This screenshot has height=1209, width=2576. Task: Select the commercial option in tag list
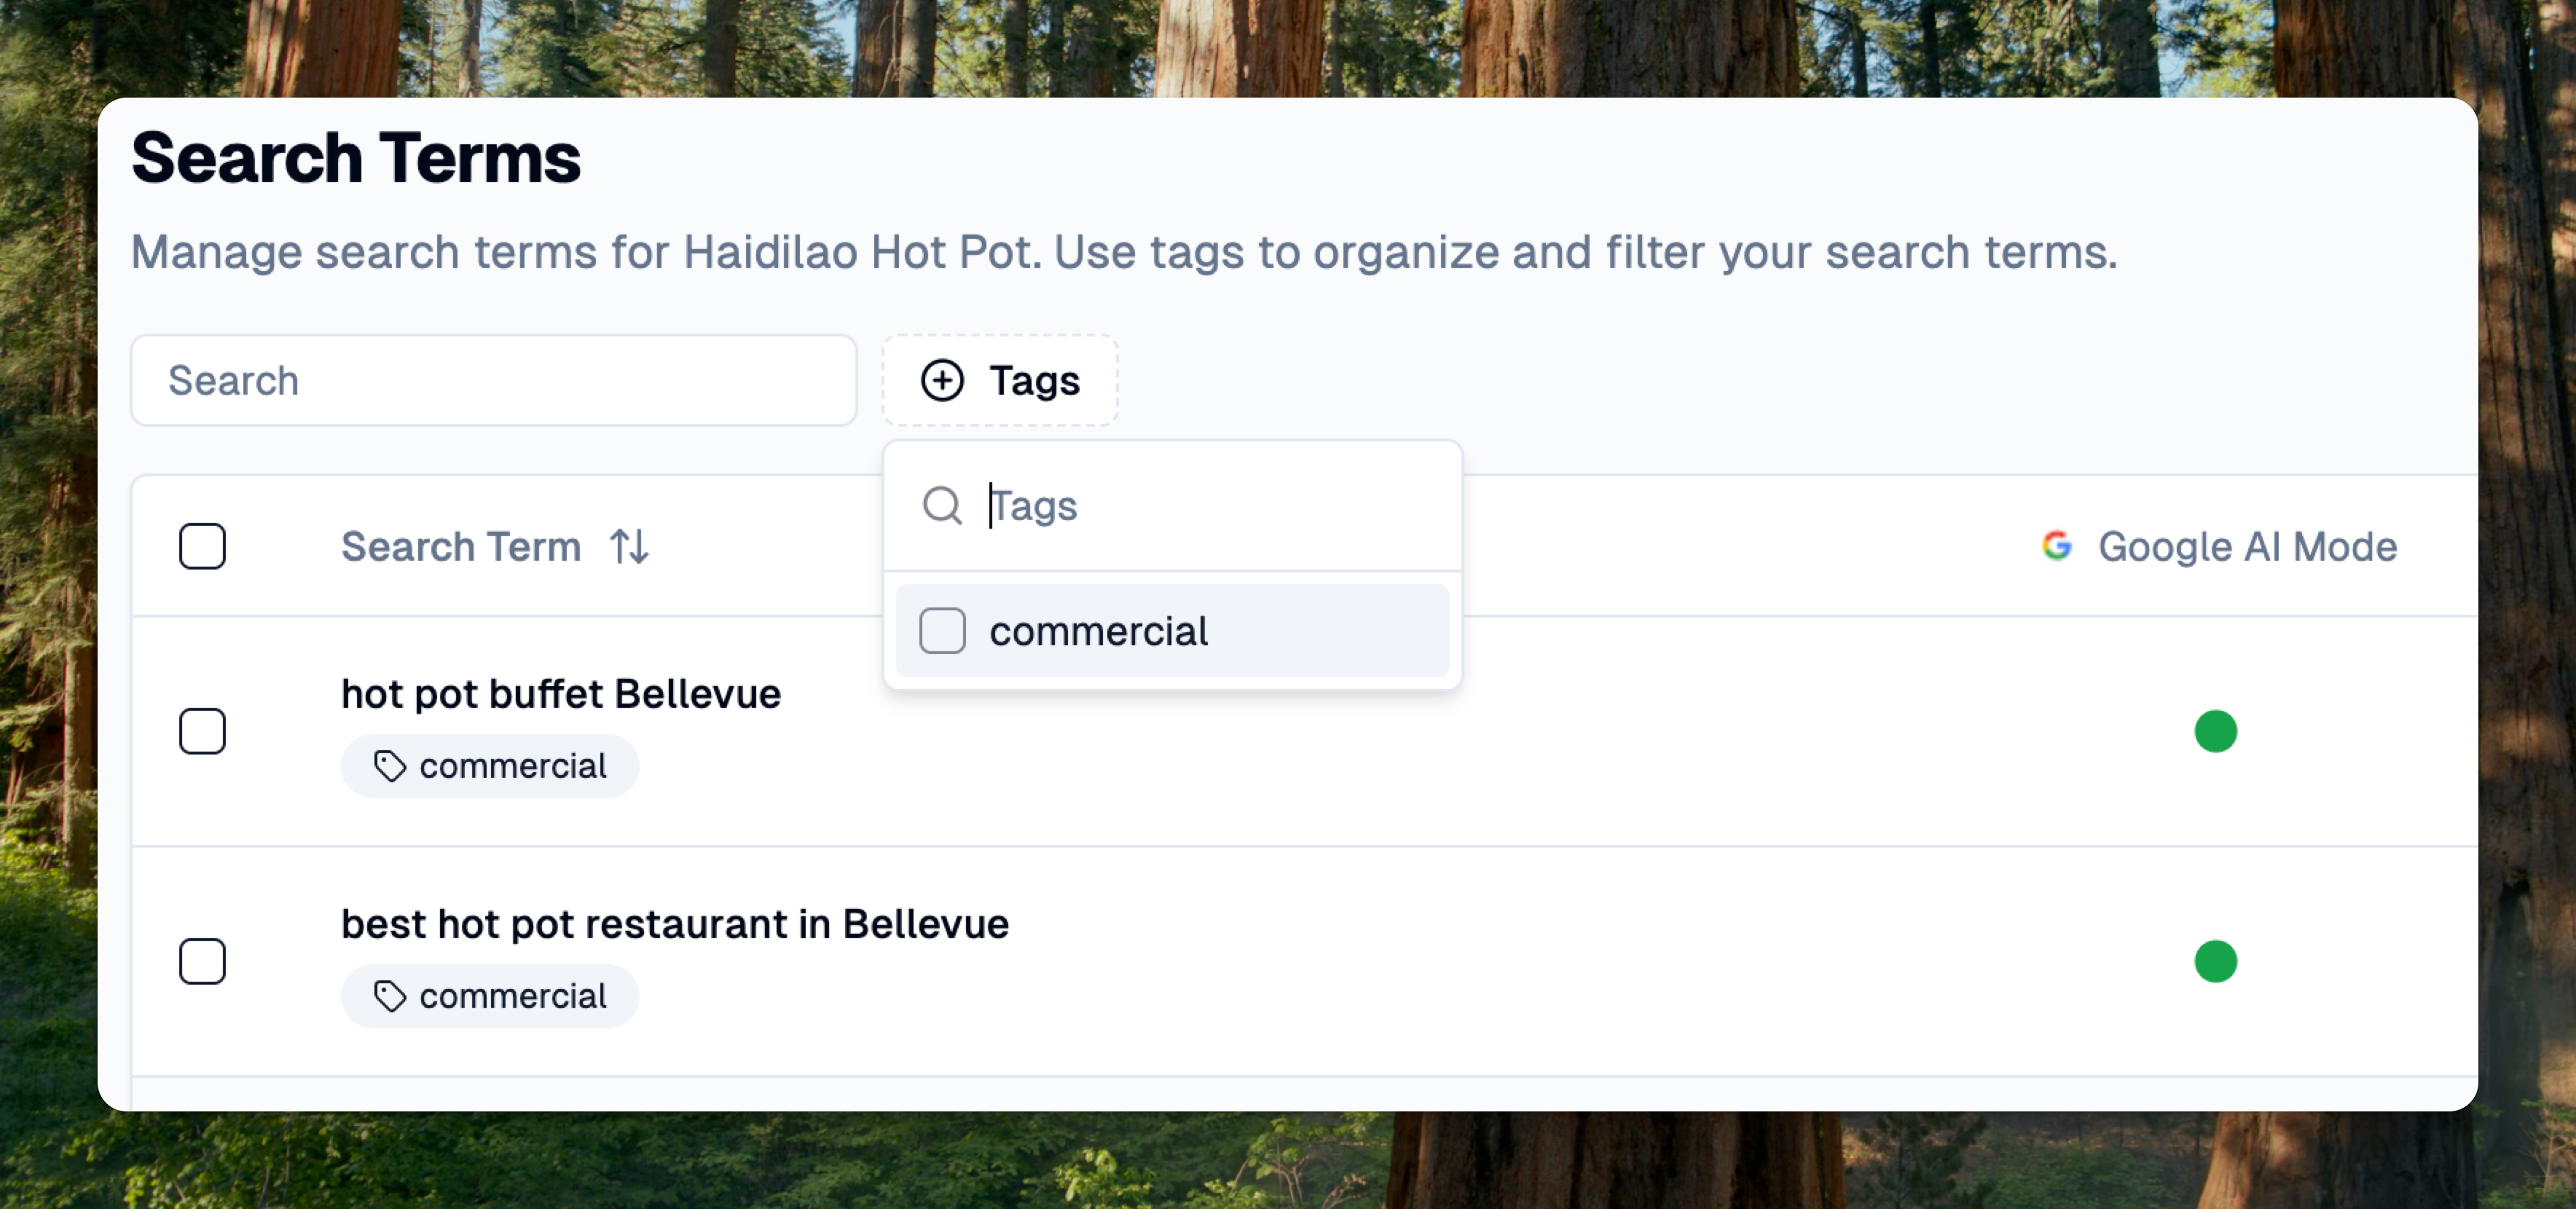[x=1100, y=631]
